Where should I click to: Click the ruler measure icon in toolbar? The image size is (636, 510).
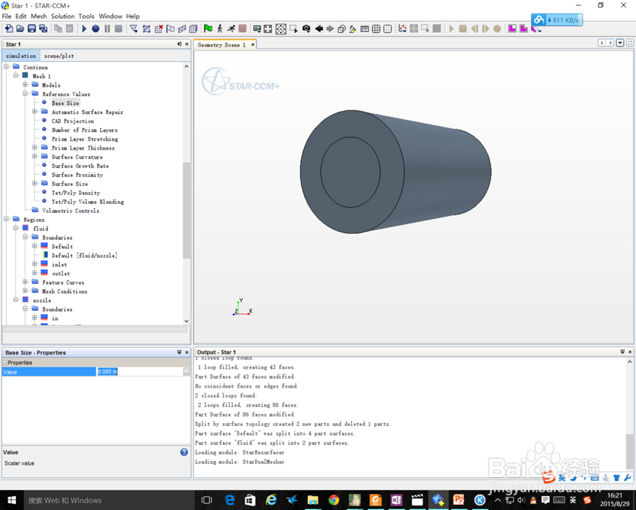364,29
